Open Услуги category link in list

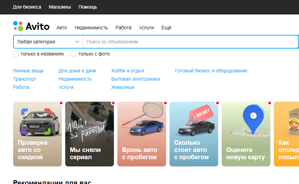pyautogui.click(x=66, y=87)
